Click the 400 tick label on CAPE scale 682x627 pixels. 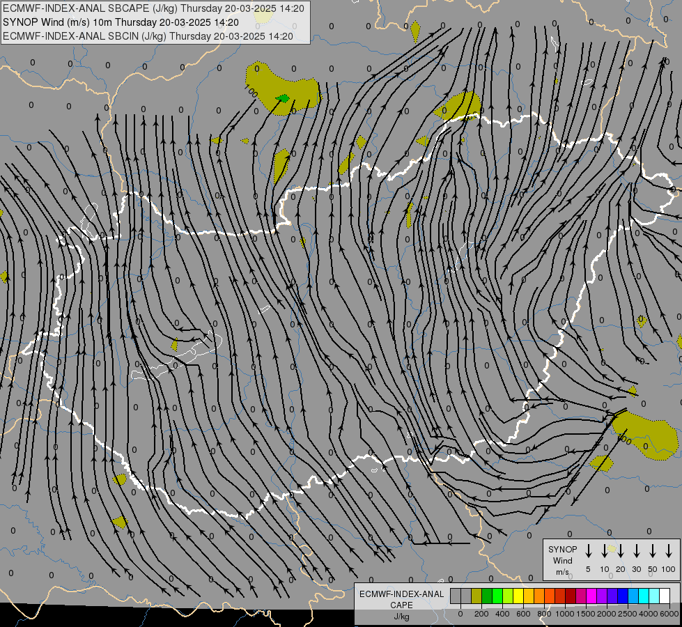point(502,614)
